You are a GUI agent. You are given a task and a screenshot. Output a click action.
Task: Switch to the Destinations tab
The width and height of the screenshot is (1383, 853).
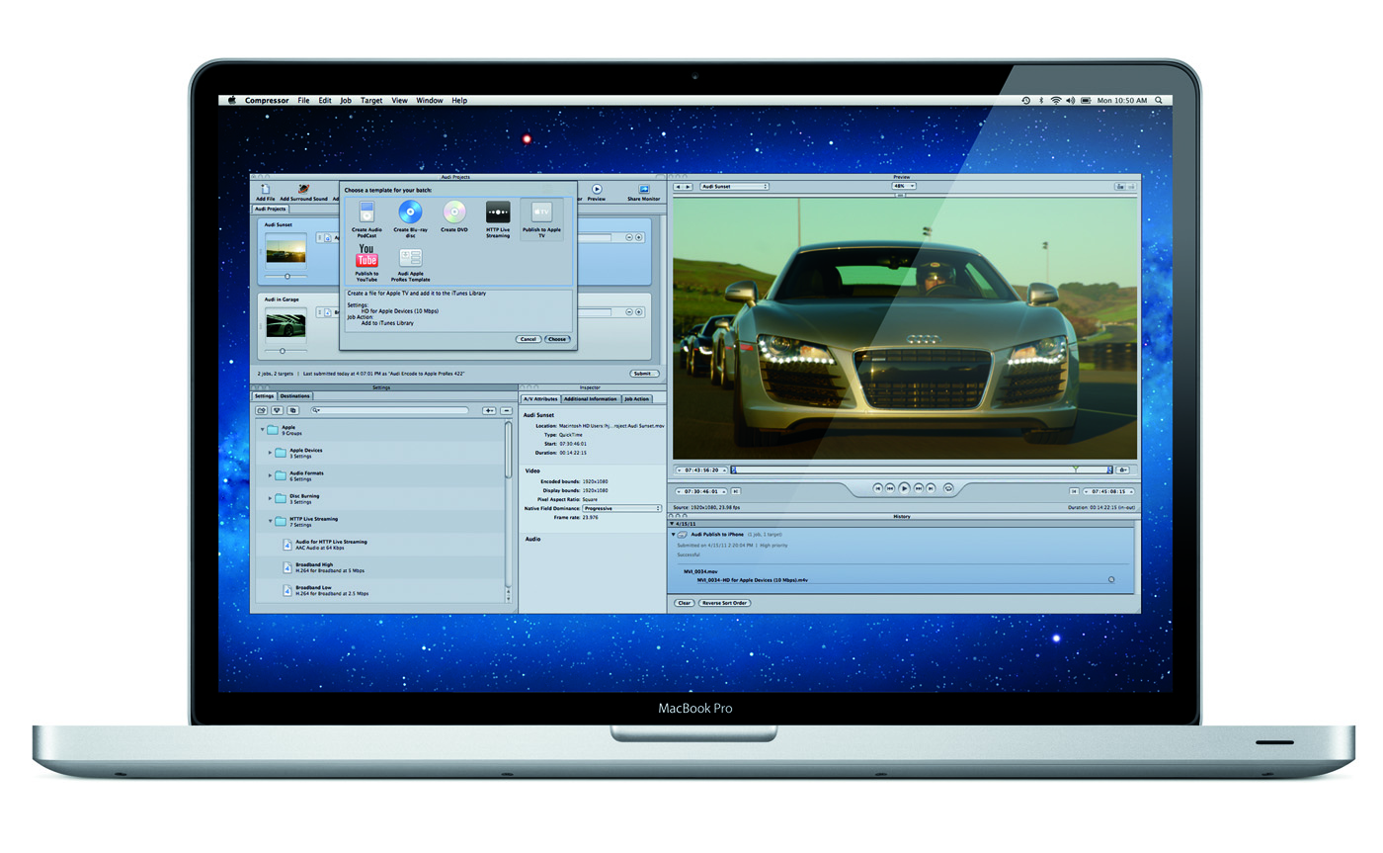point(294,396)
